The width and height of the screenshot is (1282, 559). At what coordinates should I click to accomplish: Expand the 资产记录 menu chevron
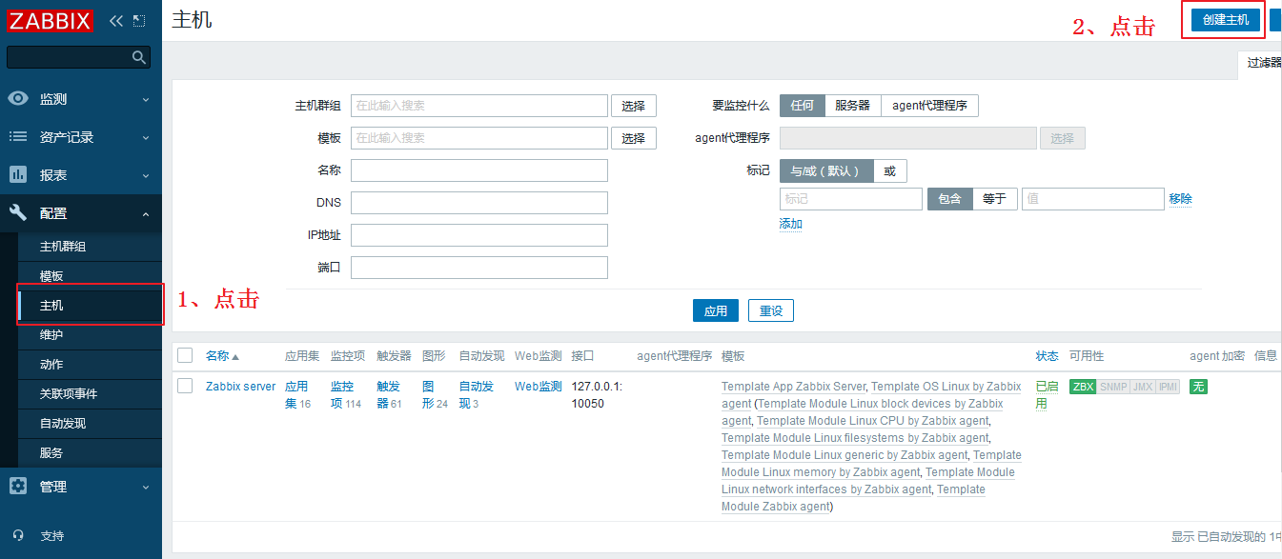point(146,137)
